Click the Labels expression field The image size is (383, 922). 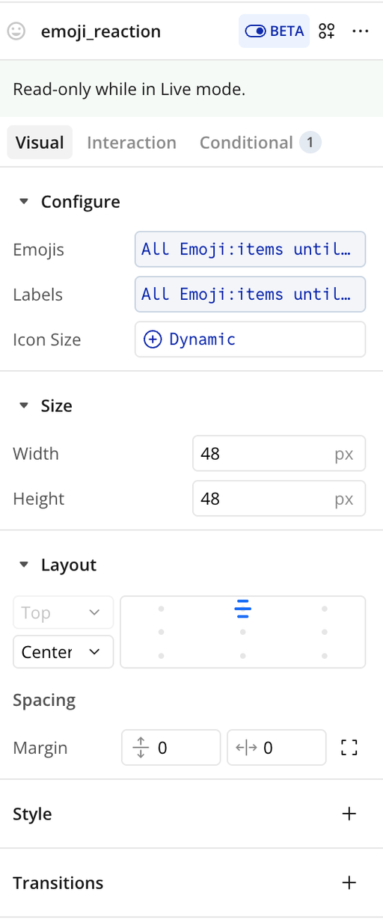tap(250, 295)
